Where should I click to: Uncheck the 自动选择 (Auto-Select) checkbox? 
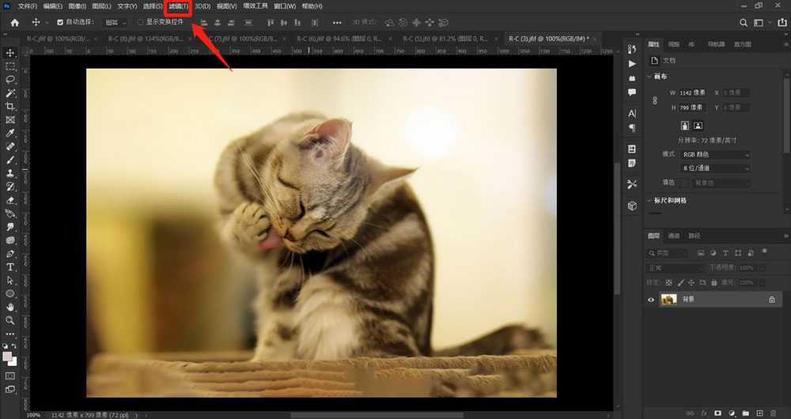(60, 22)
